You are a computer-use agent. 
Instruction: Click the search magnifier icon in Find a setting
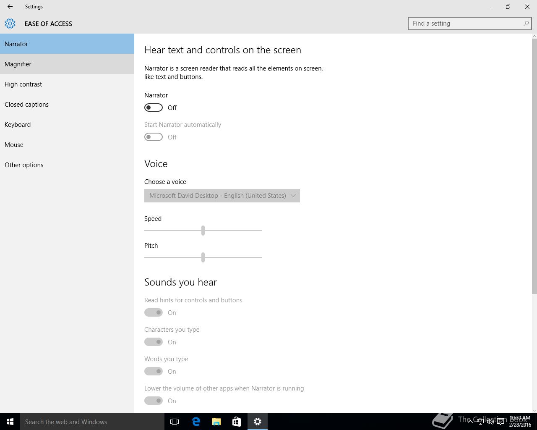tap(526, 24)
